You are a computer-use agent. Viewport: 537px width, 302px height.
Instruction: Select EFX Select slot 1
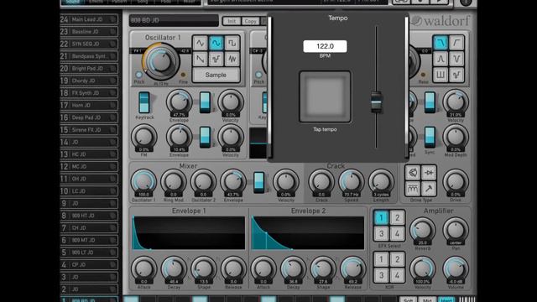tap(381, 218)
